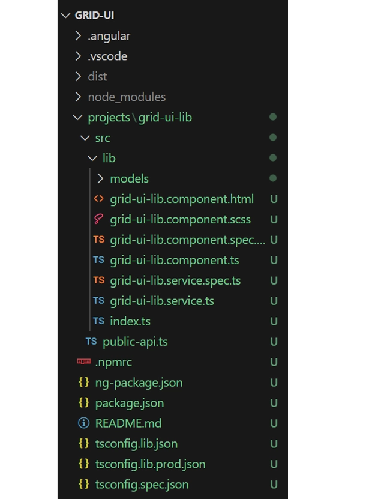The height and width of the screenshot is (499, 387).
Task: Click the U untracked badge of package.json
Action: coord(274,403)
